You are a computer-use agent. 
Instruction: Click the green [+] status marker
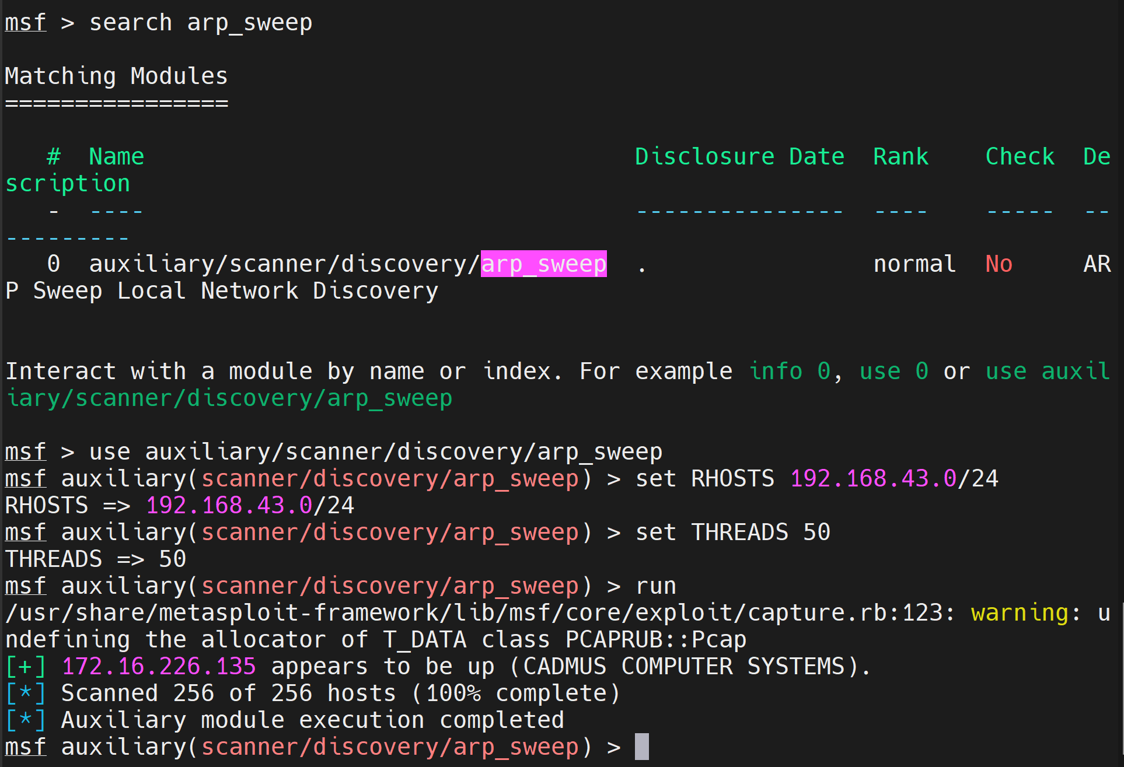(x=26, y=666)
